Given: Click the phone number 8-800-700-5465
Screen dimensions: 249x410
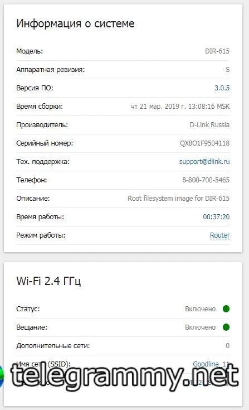Looking at the screenshot, I should coord(206,180).
